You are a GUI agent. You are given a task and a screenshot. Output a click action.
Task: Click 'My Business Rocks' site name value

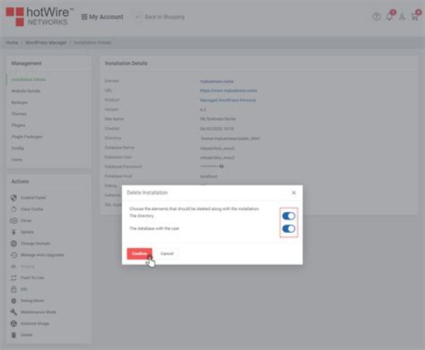click(x=218, y=119)
